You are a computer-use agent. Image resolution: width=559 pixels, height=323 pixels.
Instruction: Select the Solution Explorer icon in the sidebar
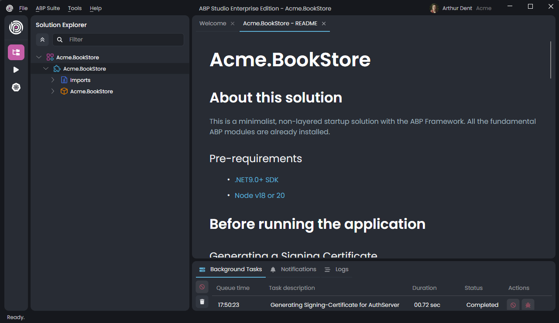[16, 52]
